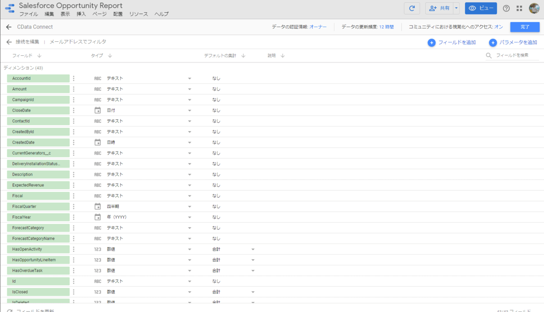Open the help question mark icon
Viewport: 544px width, 312px height.
[506, 8]
